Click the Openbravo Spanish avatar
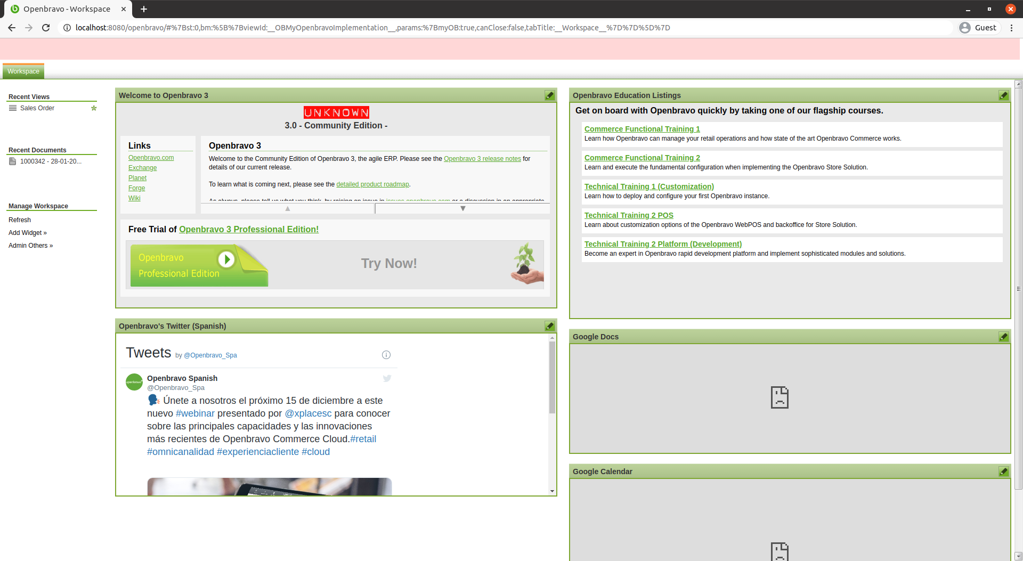Image resolution: width=1023 pixels, height=561 pixels. [134, 382]
